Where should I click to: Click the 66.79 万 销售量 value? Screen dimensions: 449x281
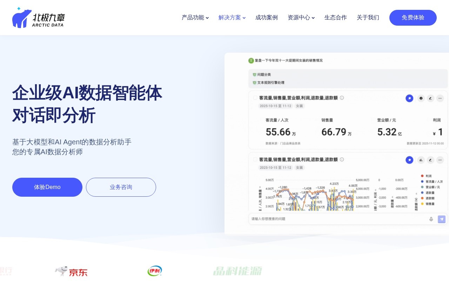336,132
